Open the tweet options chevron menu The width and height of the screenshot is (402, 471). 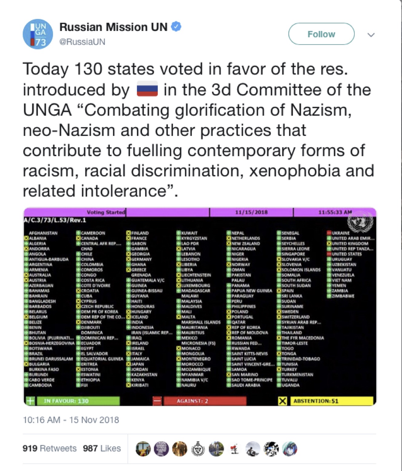click(x=371, y=35)
